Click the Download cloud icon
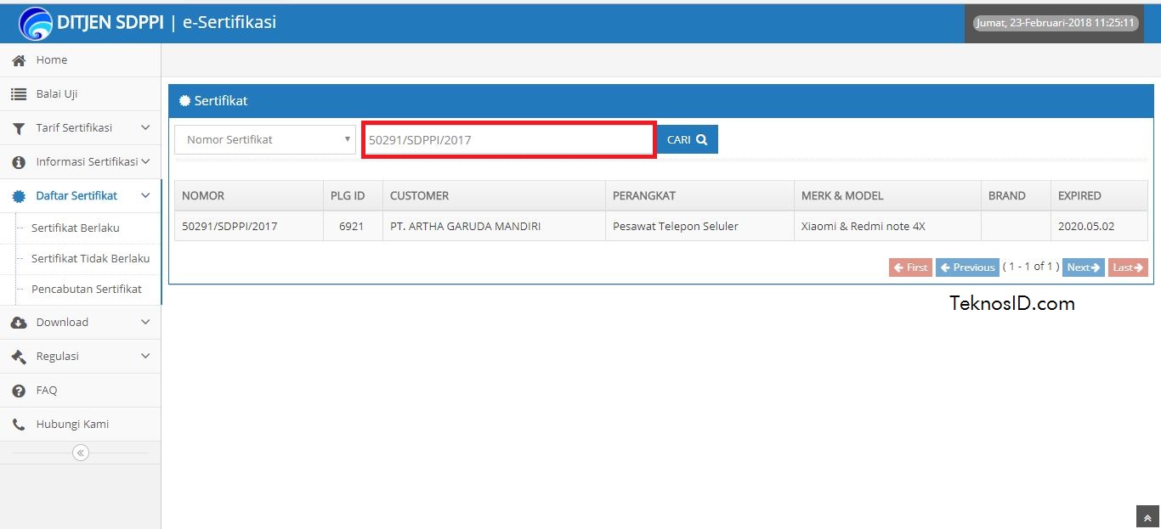Viewport: 1161px width, 529px height. [19, 323]
